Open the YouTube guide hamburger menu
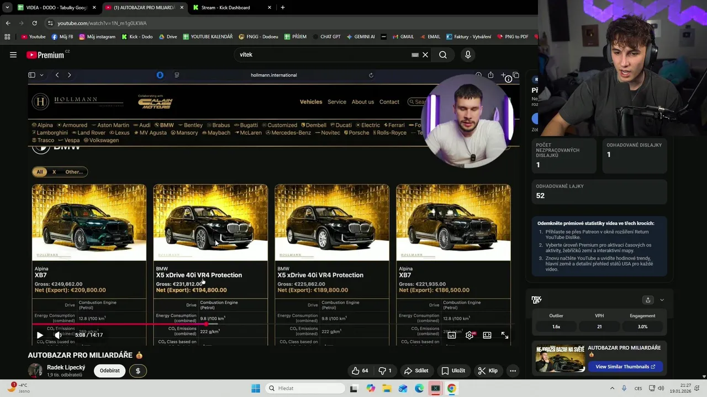Screen dimensions: 707x397 pyautogui.click(x=13, y=55)
